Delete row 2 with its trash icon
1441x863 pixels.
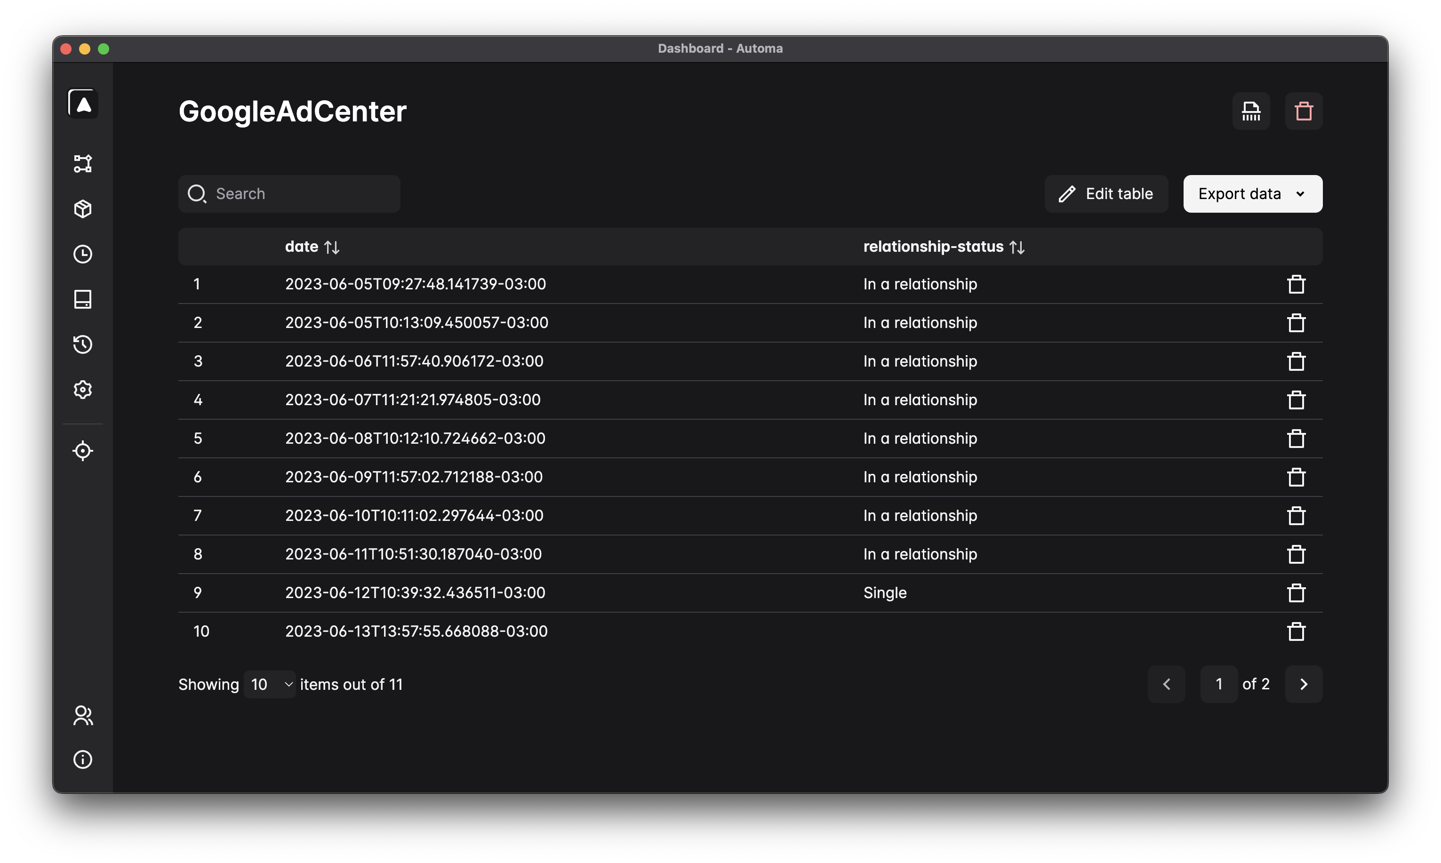[x=1296, y=323]
